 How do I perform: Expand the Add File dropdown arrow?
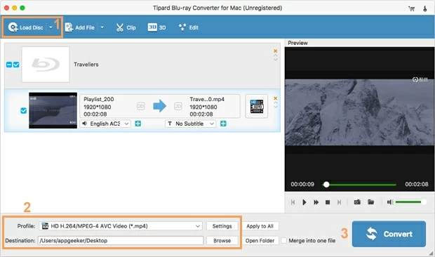(x=102, y=27)
